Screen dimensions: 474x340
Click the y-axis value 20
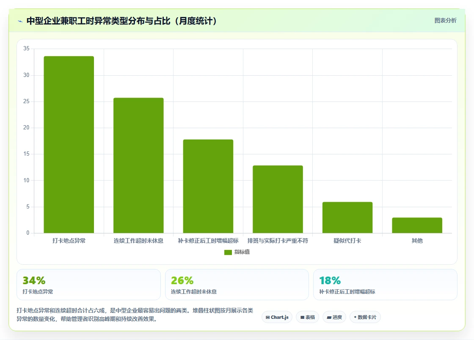[x=26, y=128]
